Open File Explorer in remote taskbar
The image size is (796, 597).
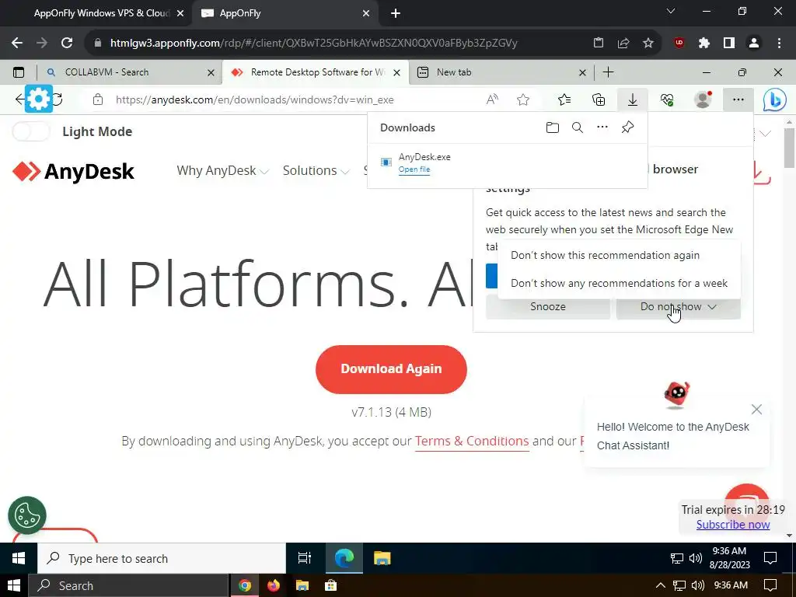pyautogui.click(x=382, y=558)
